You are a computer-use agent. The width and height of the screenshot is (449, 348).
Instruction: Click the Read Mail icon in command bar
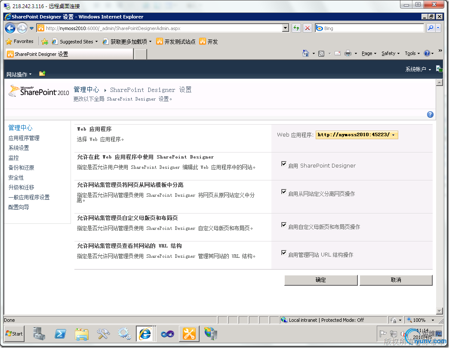click(338, 53)
